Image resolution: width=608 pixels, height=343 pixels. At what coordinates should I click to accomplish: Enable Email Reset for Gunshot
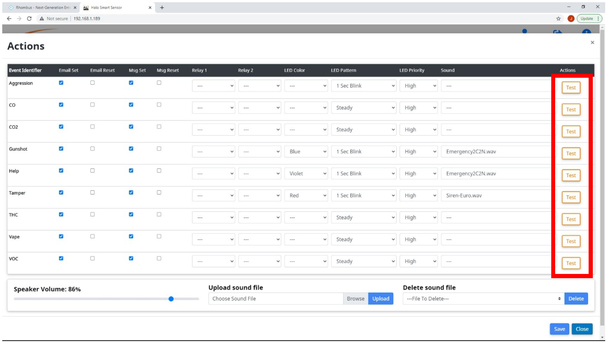tap(92, 149)
